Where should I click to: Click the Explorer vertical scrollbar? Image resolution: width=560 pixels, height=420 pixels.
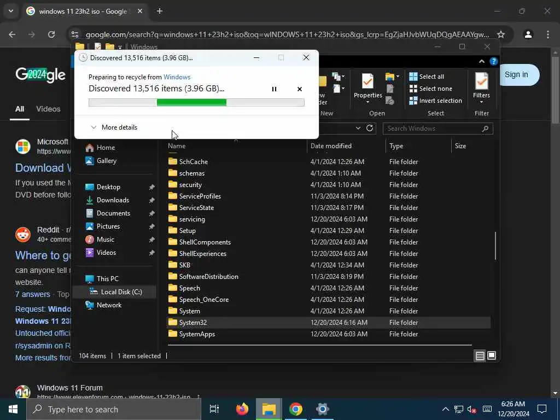[495, 246]
